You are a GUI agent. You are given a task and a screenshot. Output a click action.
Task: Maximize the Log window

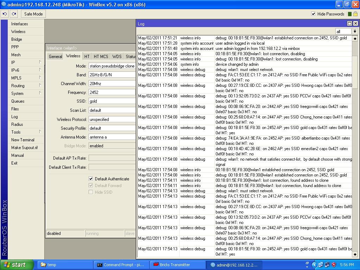click(349, 24)
